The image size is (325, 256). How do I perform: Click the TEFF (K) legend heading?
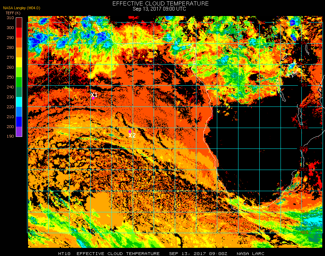[x=13, y=13]
